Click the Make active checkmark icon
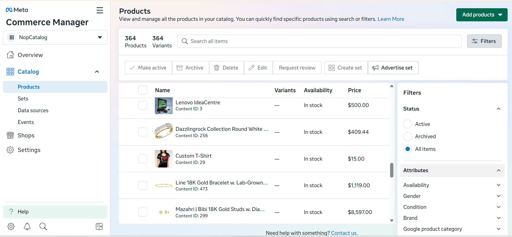512x237 pixels. coord(132,68)
